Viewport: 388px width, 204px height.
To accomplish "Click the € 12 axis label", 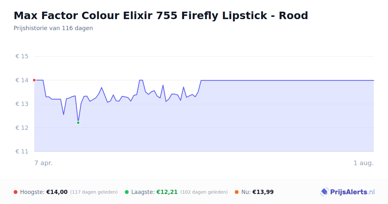I will tap(22, 128).
